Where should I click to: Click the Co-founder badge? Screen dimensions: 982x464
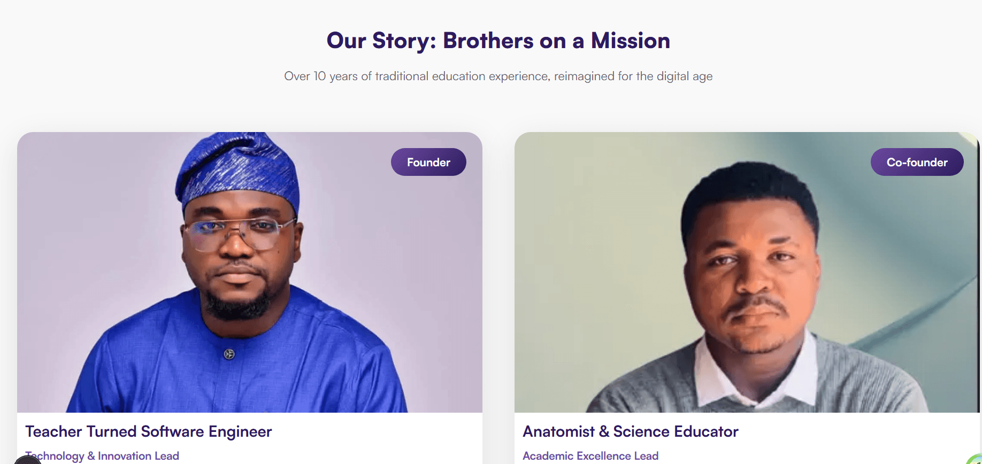tap(917, 162)
